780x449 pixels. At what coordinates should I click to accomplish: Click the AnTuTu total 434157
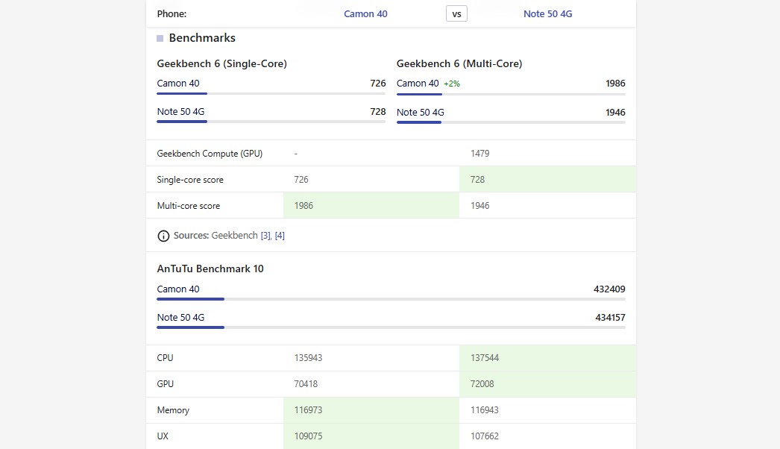click(610, 318)
